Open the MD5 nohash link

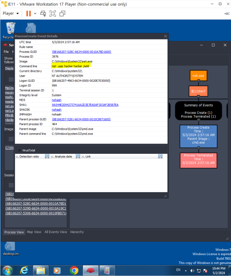(56, 100)
